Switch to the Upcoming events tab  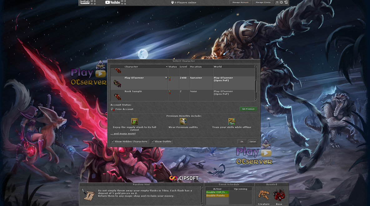point(240,189)
